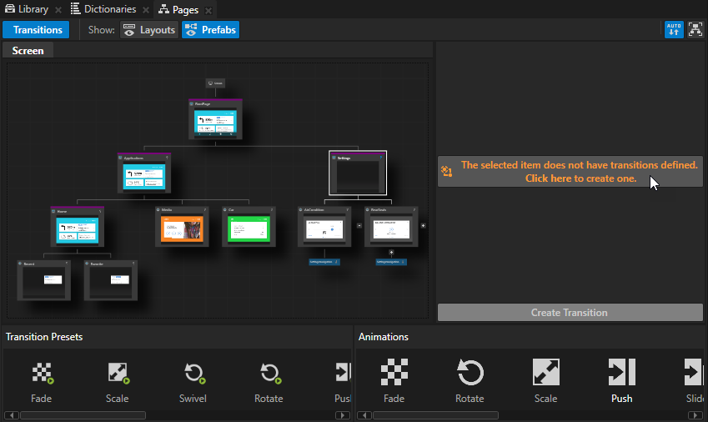Click the zoom-to-fit icon in the toolbar
708x422 pixels.
click(x=695, y=30)
